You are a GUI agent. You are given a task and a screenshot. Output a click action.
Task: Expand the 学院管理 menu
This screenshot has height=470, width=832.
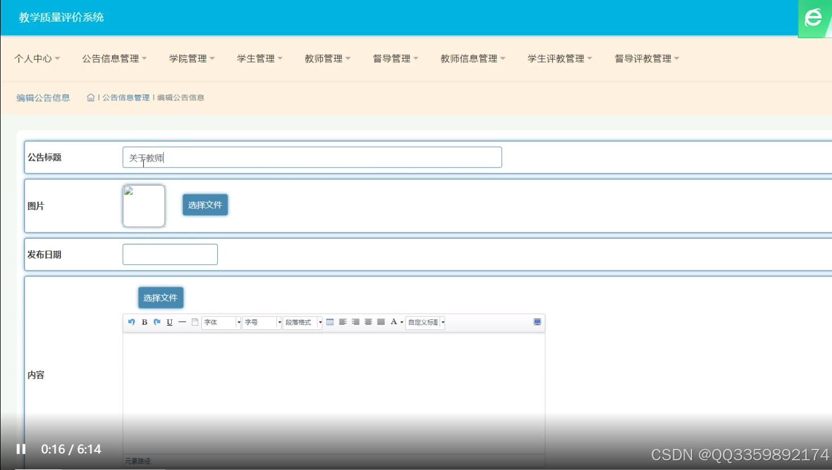coord(192,59)
